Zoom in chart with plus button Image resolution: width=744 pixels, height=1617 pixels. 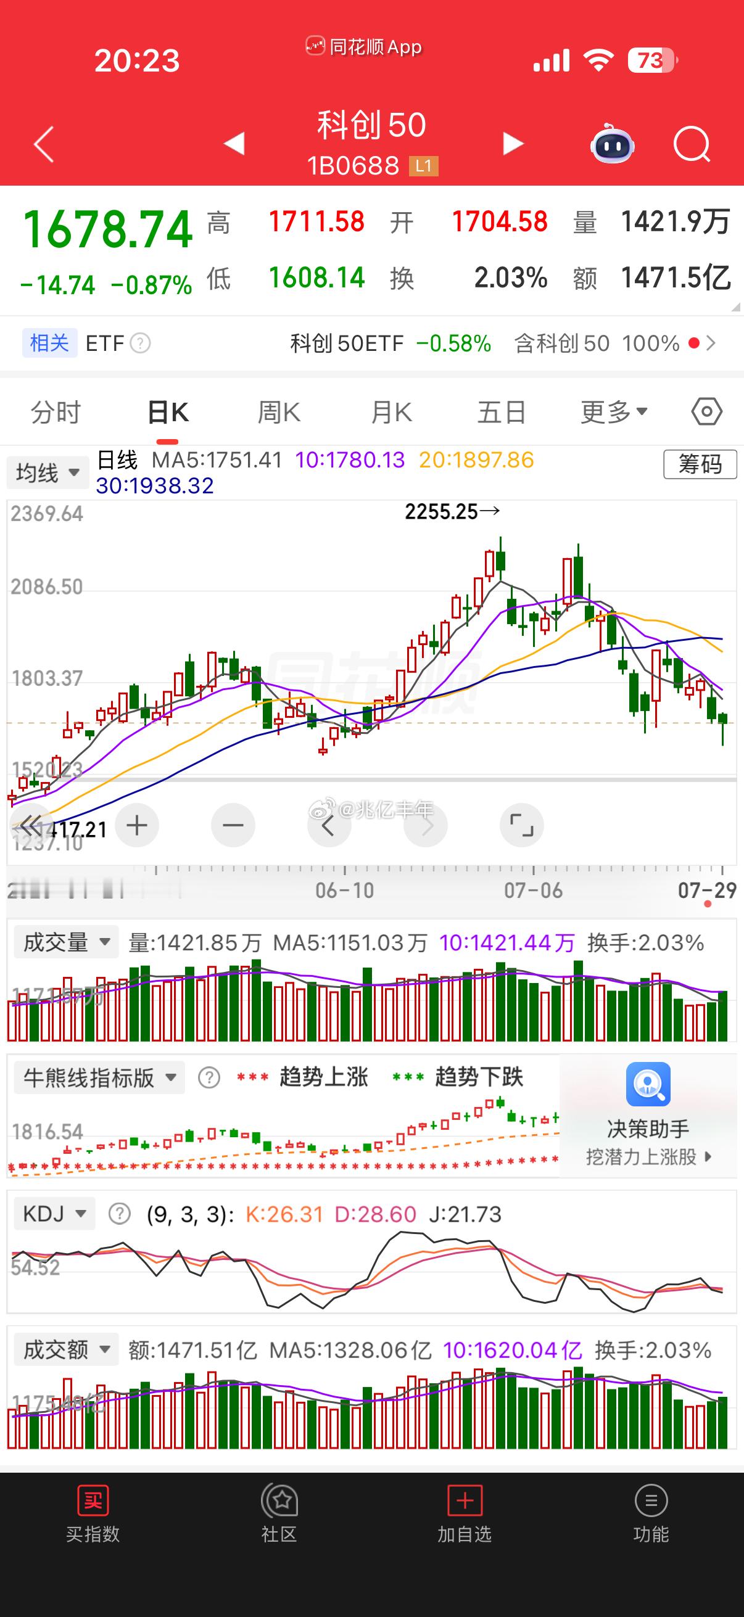tap(137, 825)
